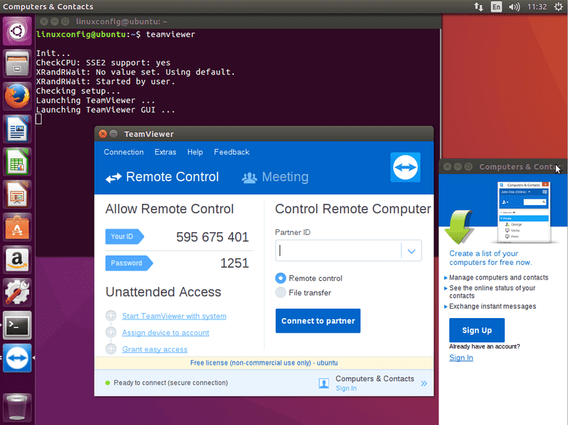This screenshot has width=568, height=425.
Task: Open the Extras menu
Action: [165, 152]
